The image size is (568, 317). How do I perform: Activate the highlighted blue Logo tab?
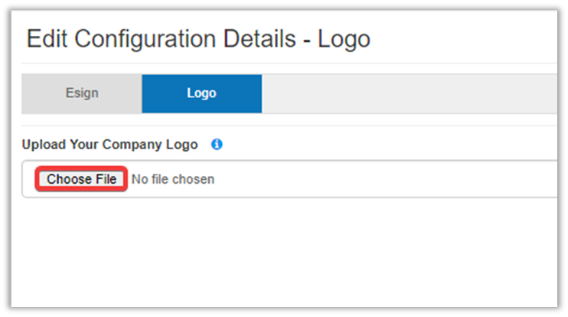tap(201, 93)
